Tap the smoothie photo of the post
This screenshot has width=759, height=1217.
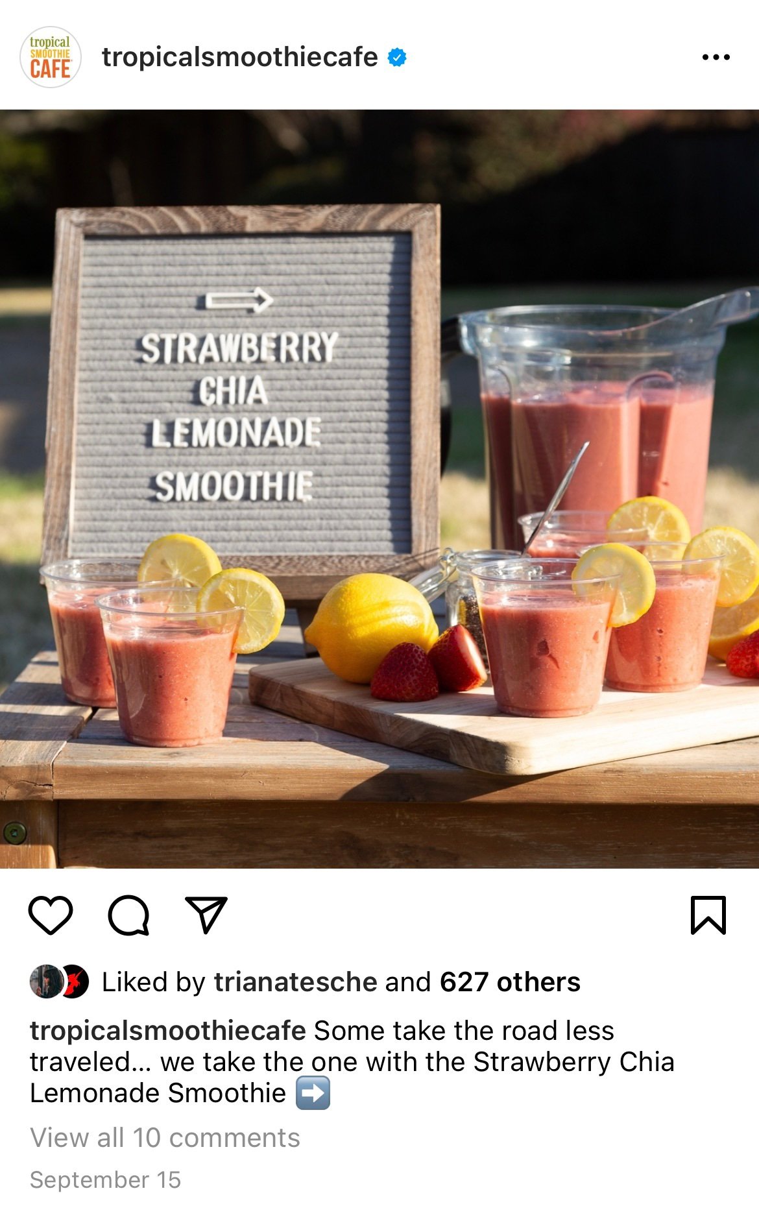(379, 488)
